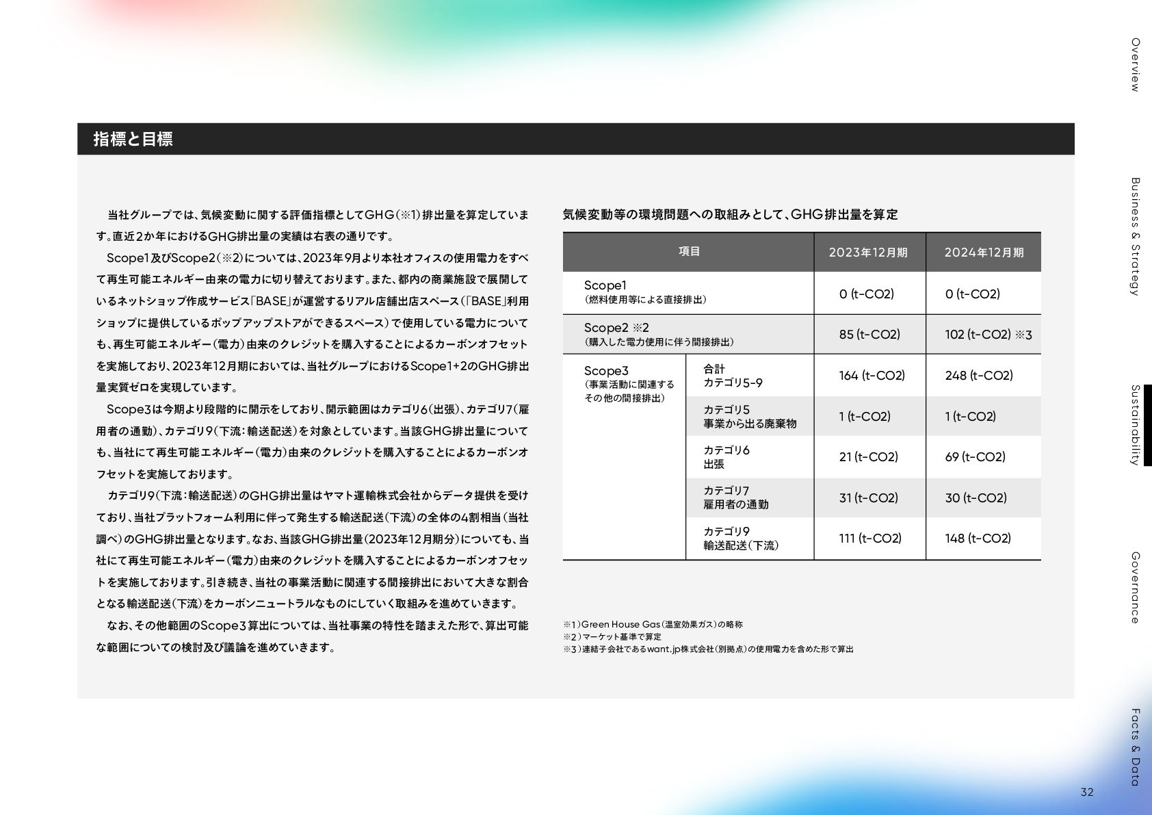Viewport: 1152px width, 815px height.
Task: Click category 7 value 31 (t-CO2)
Action: (x=868, y=498)
